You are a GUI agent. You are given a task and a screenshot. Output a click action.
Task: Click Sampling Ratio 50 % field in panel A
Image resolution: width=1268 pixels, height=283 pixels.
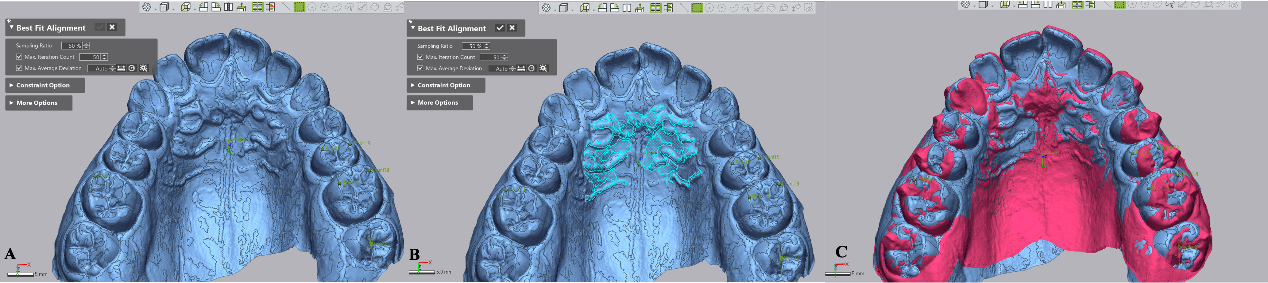(72, 46)
